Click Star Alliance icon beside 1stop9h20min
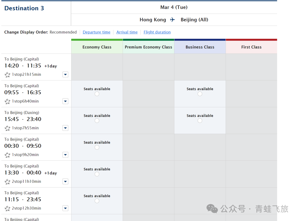This screenshot has width=298, height=221. (x=7, y=155)
